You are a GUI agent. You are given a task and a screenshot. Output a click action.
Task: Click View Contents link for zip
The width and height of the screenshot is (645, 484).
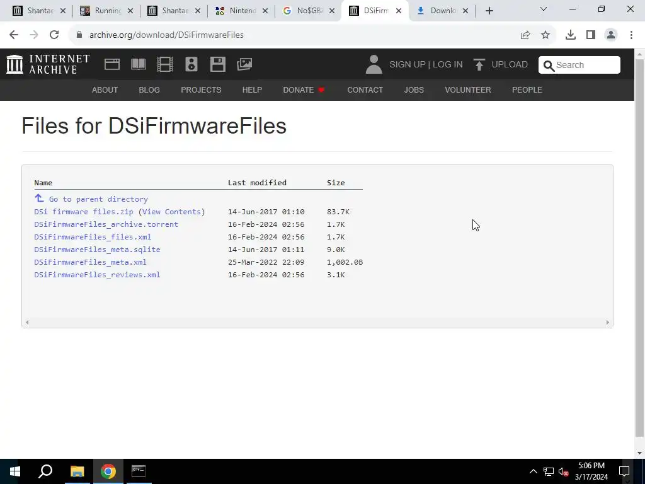click(171, 212)
